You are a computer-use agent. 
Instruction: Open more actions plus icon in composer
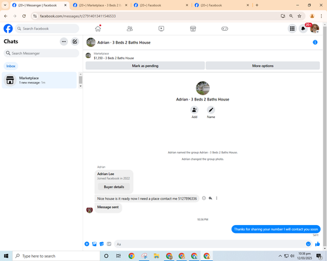87,244
